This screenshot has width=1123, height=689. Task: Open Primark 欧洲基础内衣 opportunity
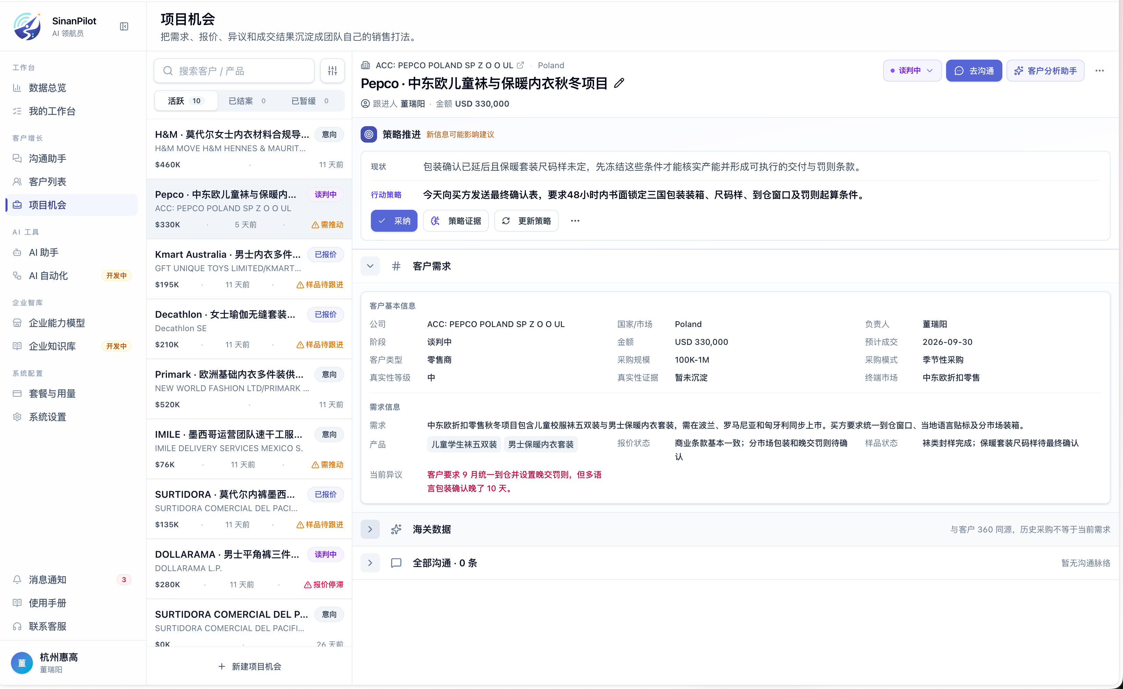pyautogui.click(x=249, y=389)
